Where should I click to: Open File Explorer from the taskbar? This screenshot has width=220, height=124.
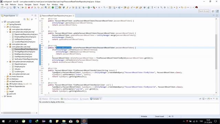click(64, 121)
